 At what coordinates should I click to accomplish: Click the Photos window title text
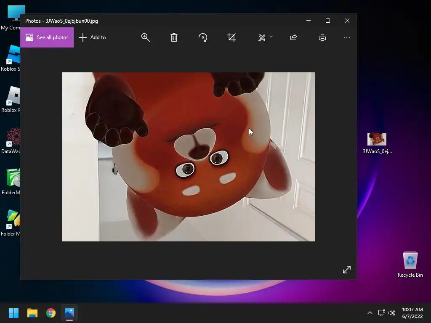pyautogui.click(x=61, y=21)
